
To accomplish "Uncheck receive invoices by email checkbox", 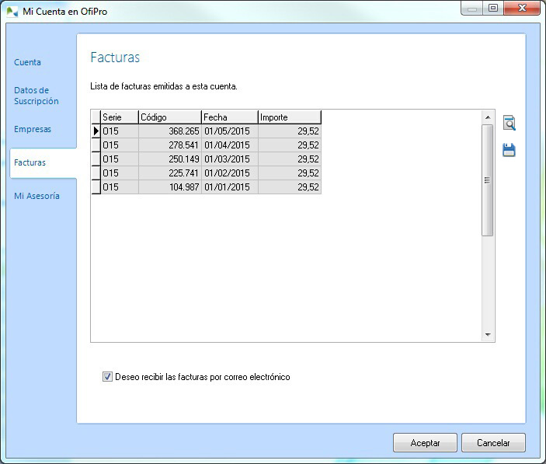I will [107, 377].
